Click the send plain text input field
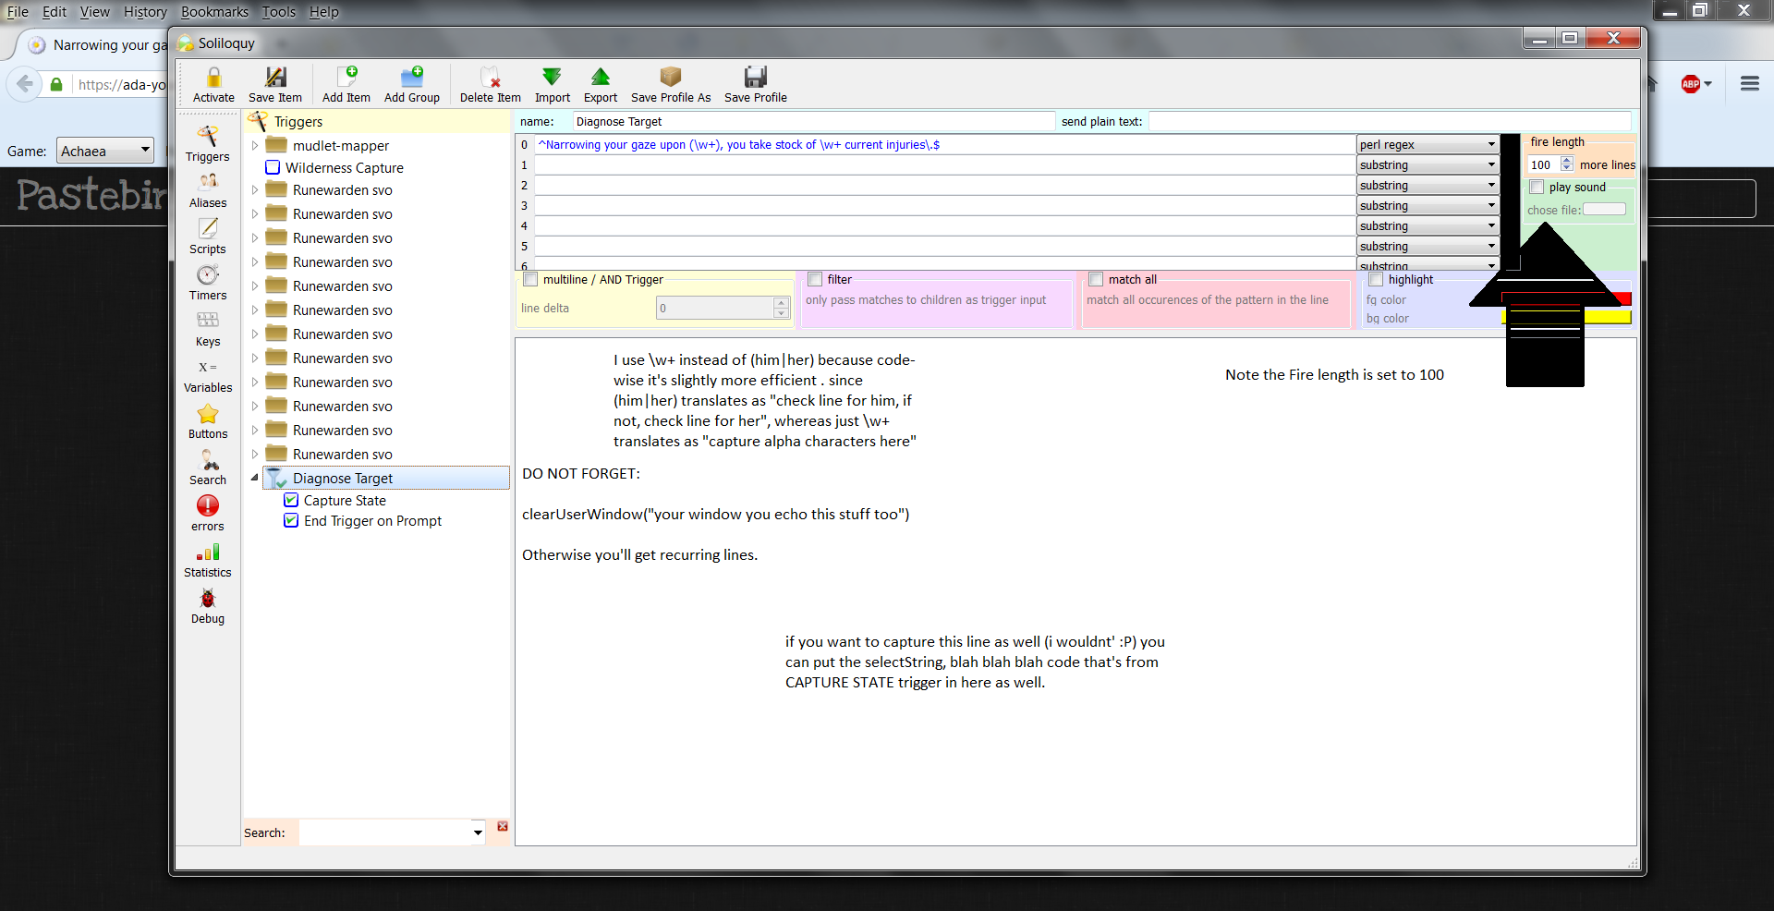 [x=1390, y=121]
